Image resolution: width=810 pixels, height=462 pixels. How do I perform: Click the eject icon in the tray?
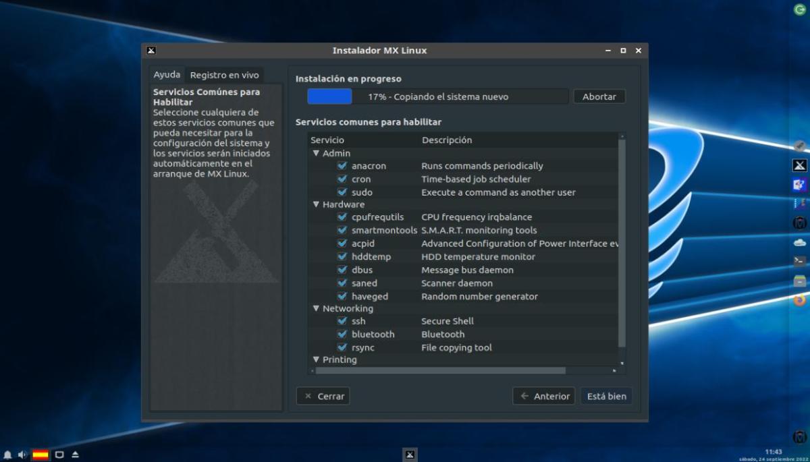pyautogui.click(x=75, y=455)
